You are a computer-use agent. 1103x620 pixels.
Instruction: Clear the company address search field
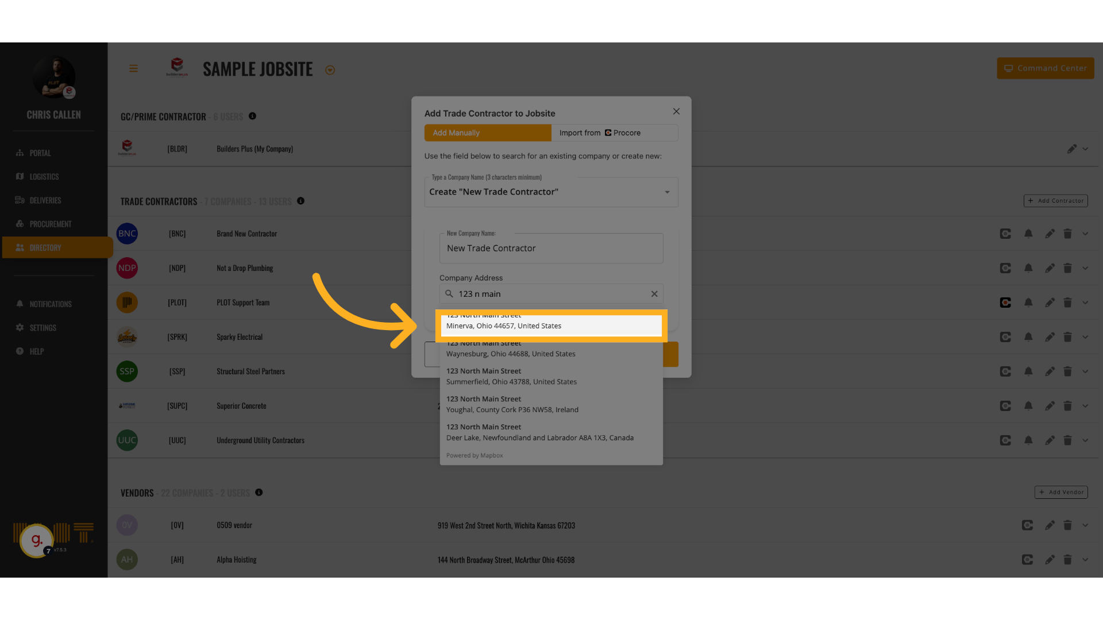point(654,294)
